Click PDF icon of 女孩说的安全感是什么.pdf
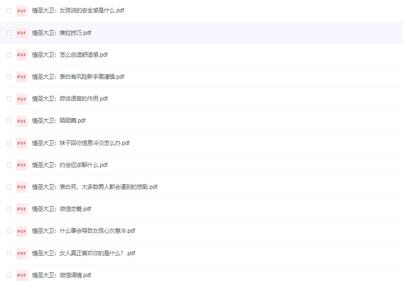The height and width of the screenshot is (281, 403). click(22, 11)
